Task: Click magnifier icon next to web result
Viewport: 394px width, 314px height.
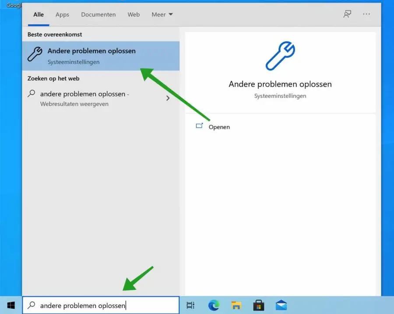Action: tap(32, 94)
